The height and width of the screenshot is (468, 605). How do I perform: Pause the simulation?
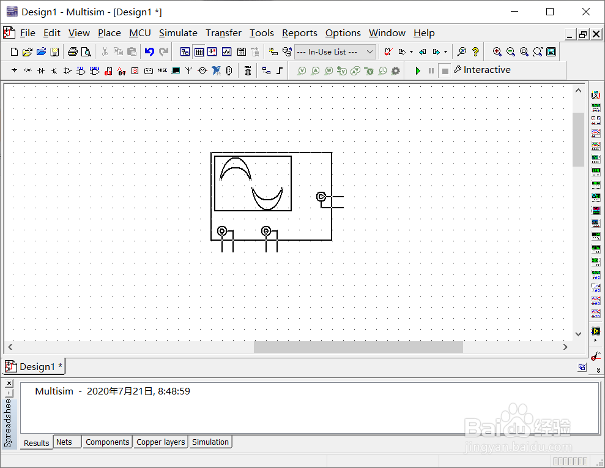pos(431,70)
